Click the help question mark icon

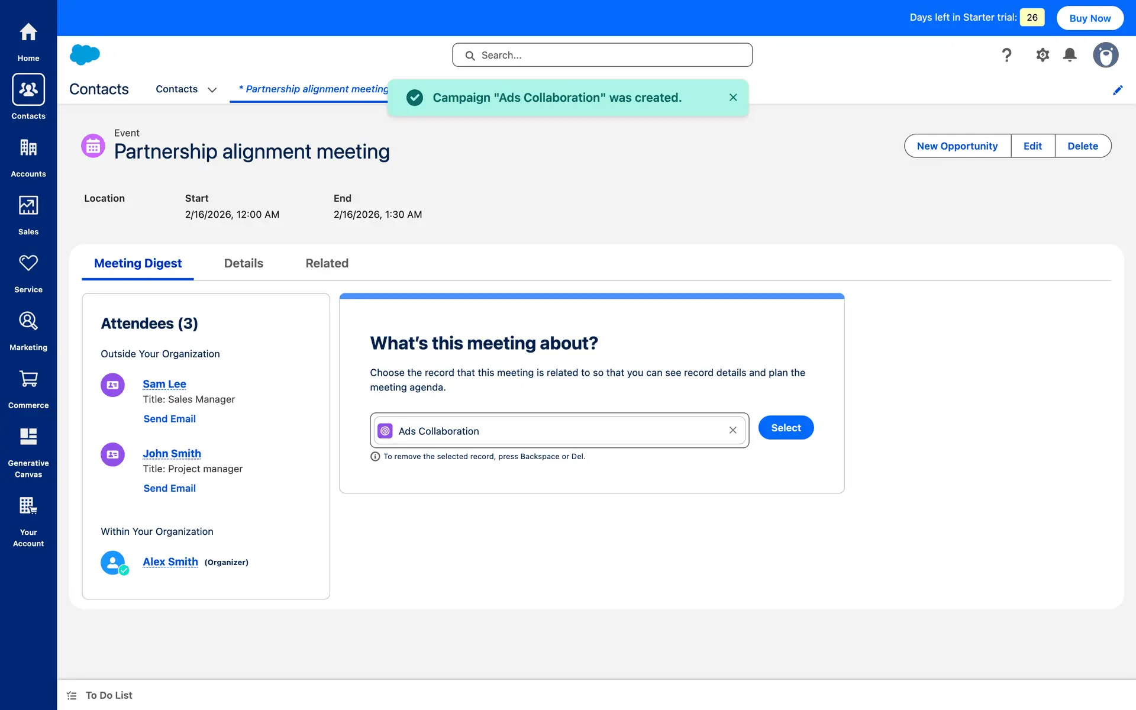click(1006, 55)
